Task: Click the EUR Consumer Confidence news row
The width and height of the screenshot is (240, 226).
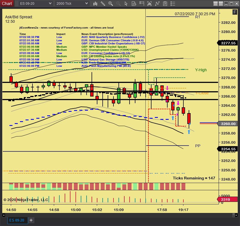Action: click(x=75, y=53)
